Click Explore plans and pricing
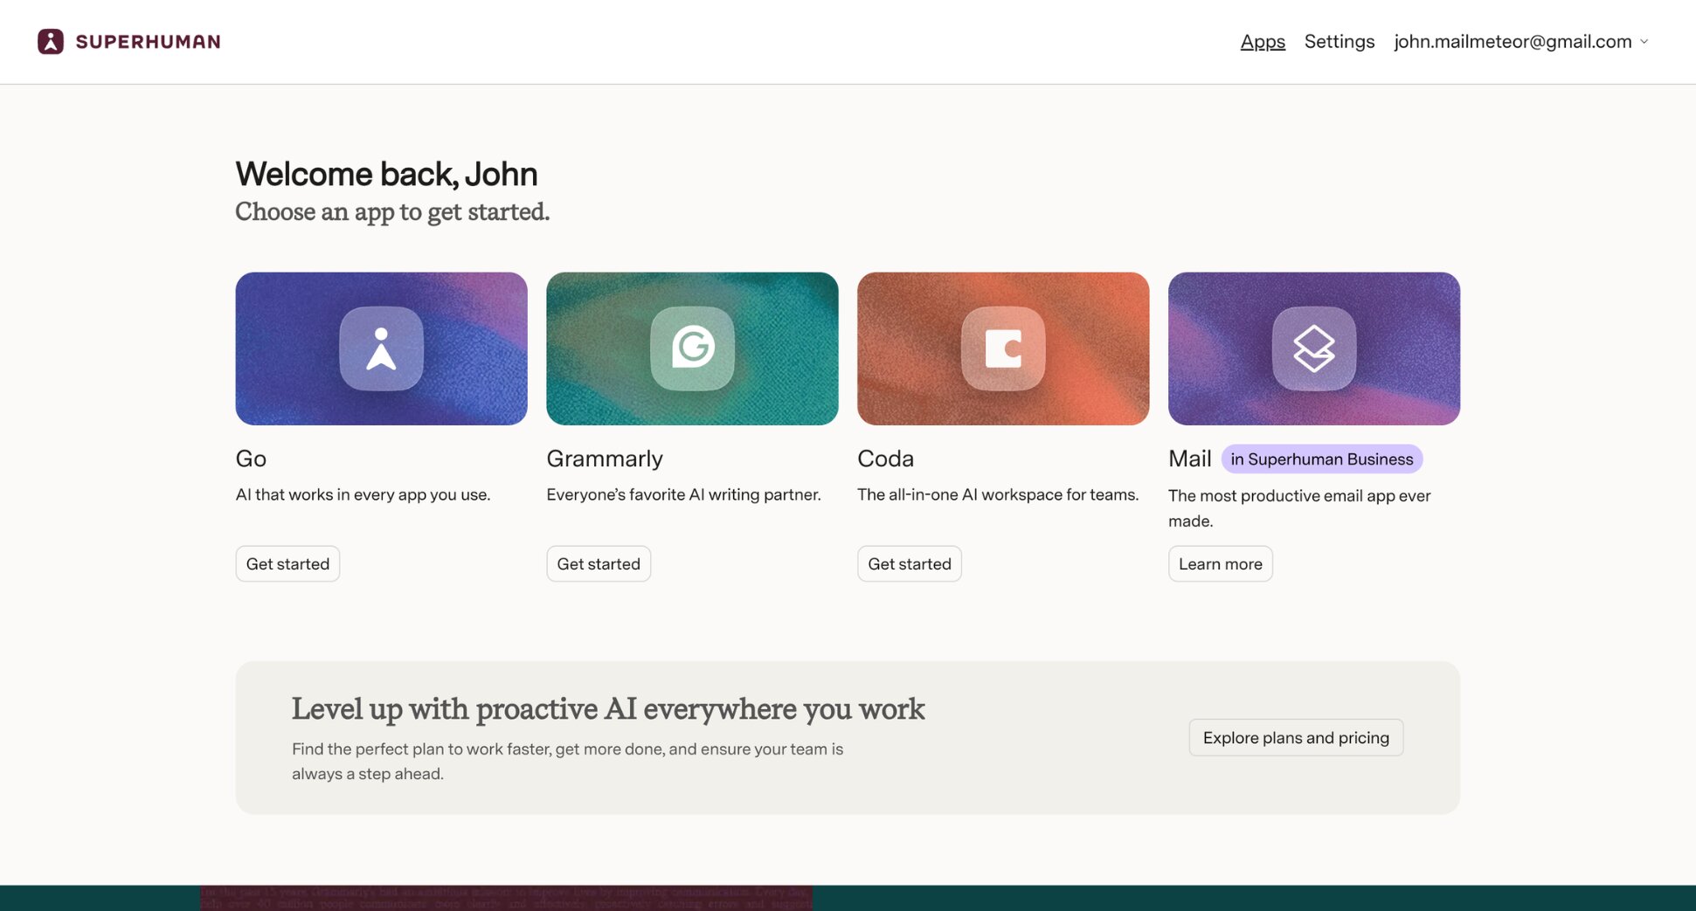 coord(1295,737)
